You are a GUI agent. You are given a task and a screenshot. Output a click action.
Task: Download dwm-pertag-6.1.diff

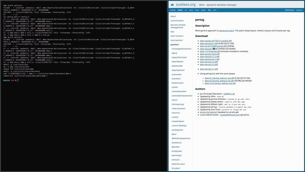point(209,43)
